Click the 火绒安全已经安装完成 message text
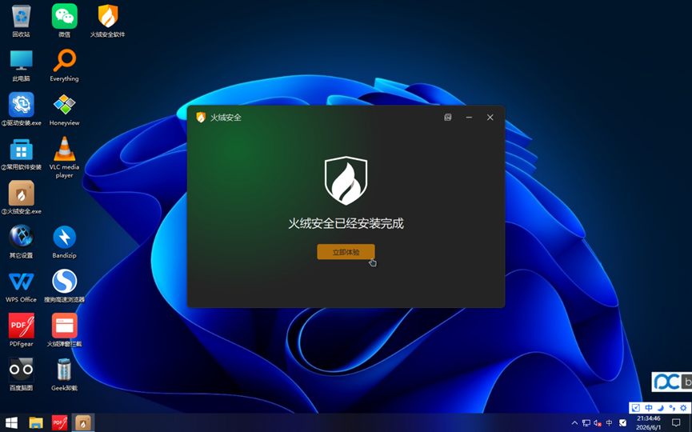 pos(346,223)
